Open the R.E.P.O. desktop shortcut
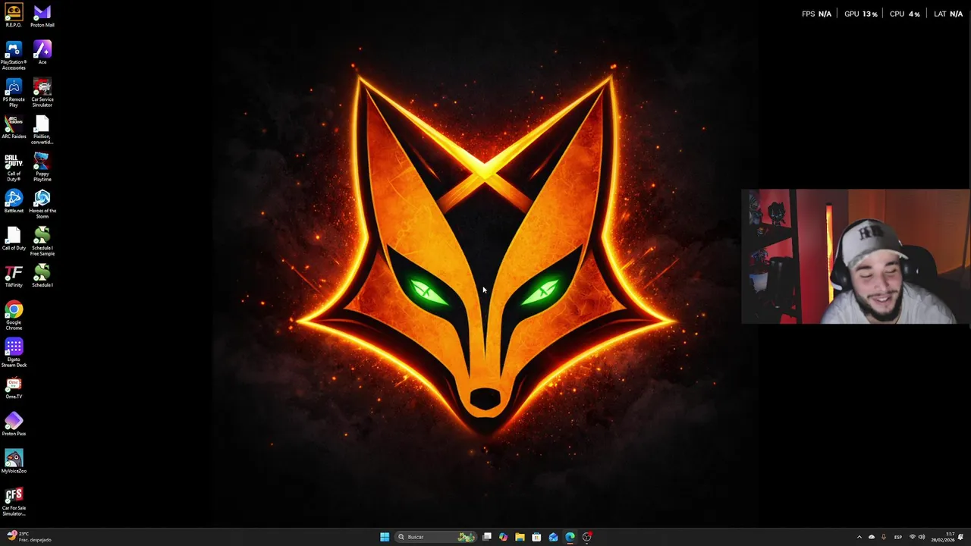The width and height of the screenshot is (971, 546). (x=14, y=15)
